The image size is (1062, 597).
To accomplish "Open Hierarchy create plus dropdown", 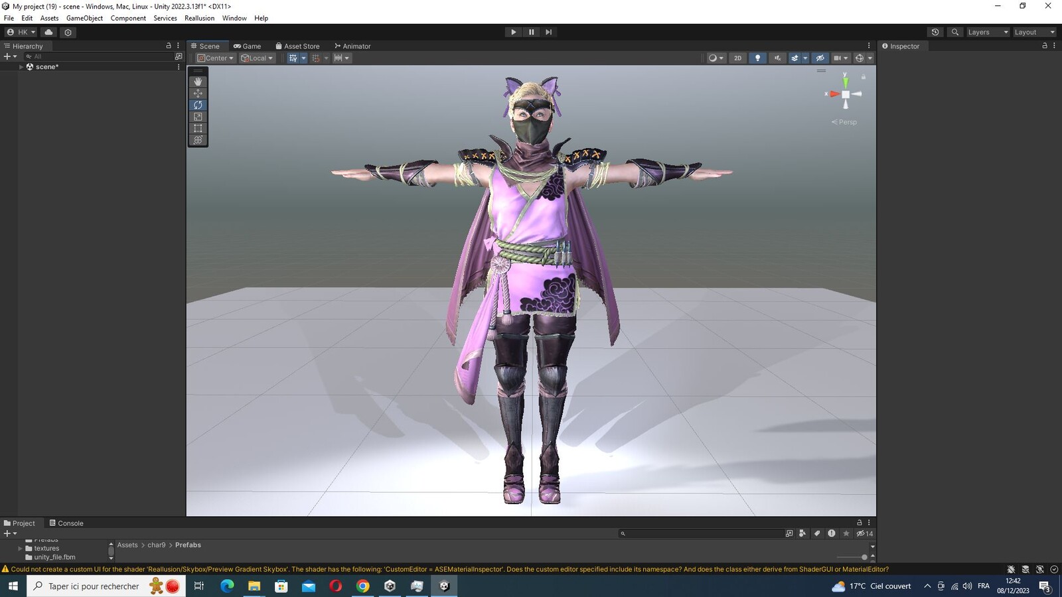I will coord(10,56).
